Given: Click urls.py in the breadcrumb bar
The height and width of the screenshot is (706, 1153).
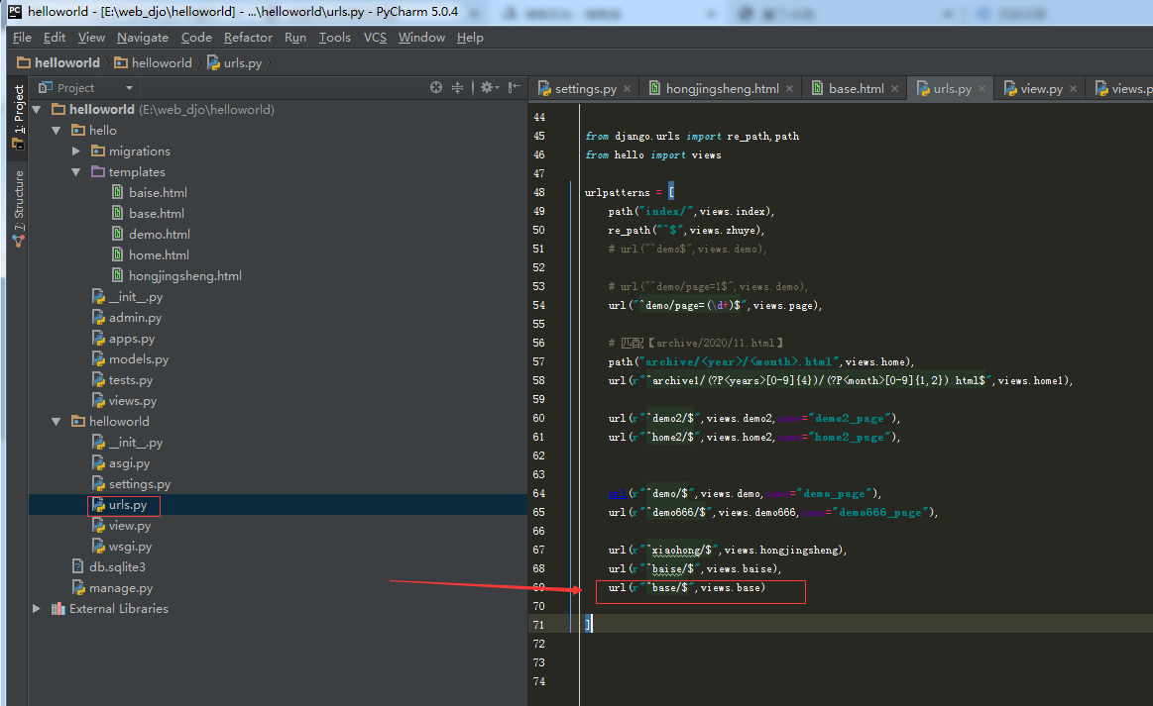Looking at the screenshot, I should tap(235, 63).
